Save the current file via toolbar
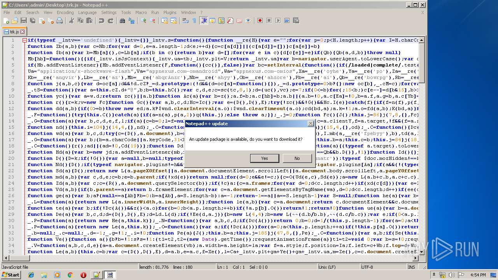The image size is (498, 280). (24, 21)
